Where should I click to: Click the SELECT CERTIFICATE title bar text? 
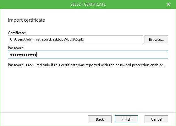point(88,4)
